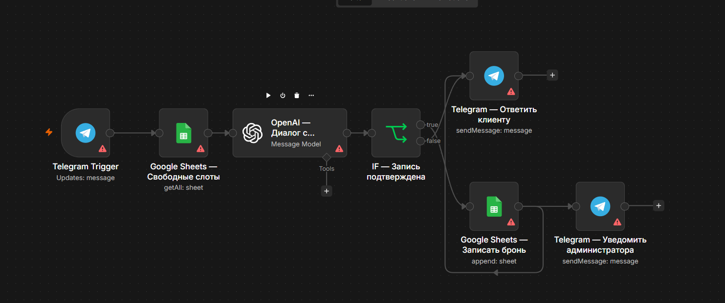
Task: Click the false output connector of IF node
Action: 420,141
